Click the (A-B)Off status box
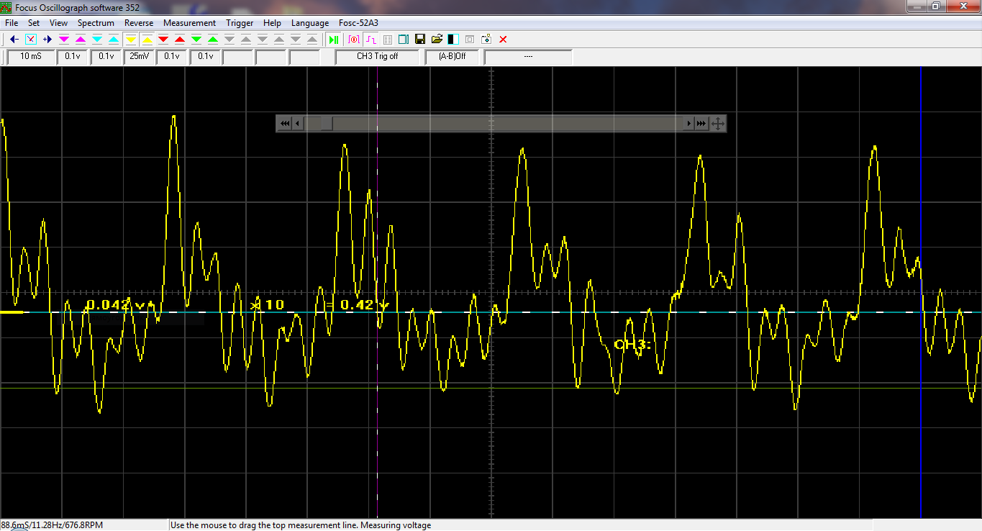 [452, 56]
